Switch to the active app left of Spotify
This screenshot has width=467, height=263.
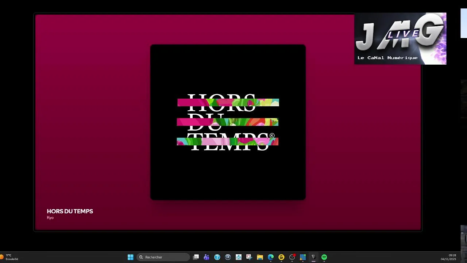click(x=313, y=257)
